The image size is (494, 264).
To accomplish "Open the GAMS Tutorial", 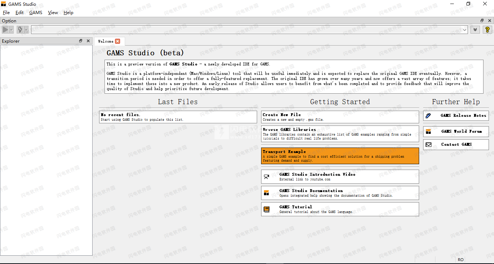I will [x=340, y=209].
